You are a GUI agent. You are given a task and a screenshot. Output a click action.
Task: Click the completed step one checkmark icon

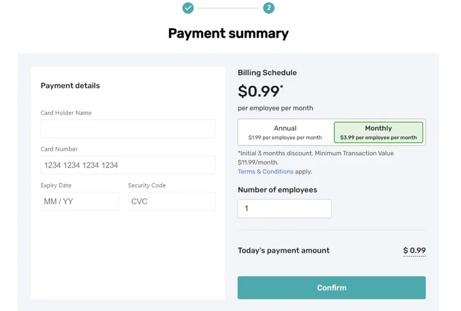click(x=188, y=8)
